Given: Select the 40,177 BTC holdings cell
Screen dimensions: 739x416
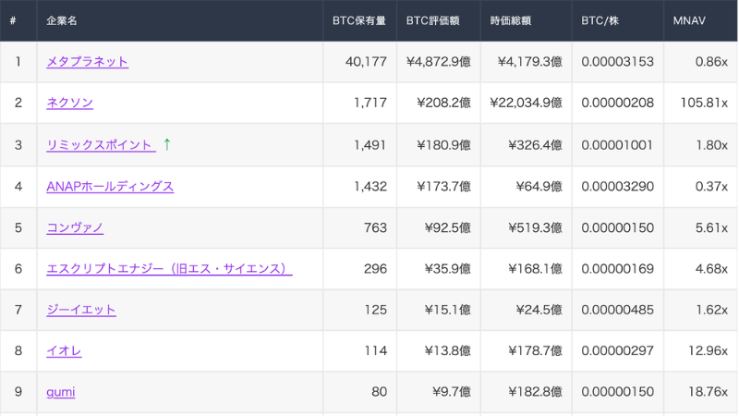Looking at the screenshot, I should (359, 62).
